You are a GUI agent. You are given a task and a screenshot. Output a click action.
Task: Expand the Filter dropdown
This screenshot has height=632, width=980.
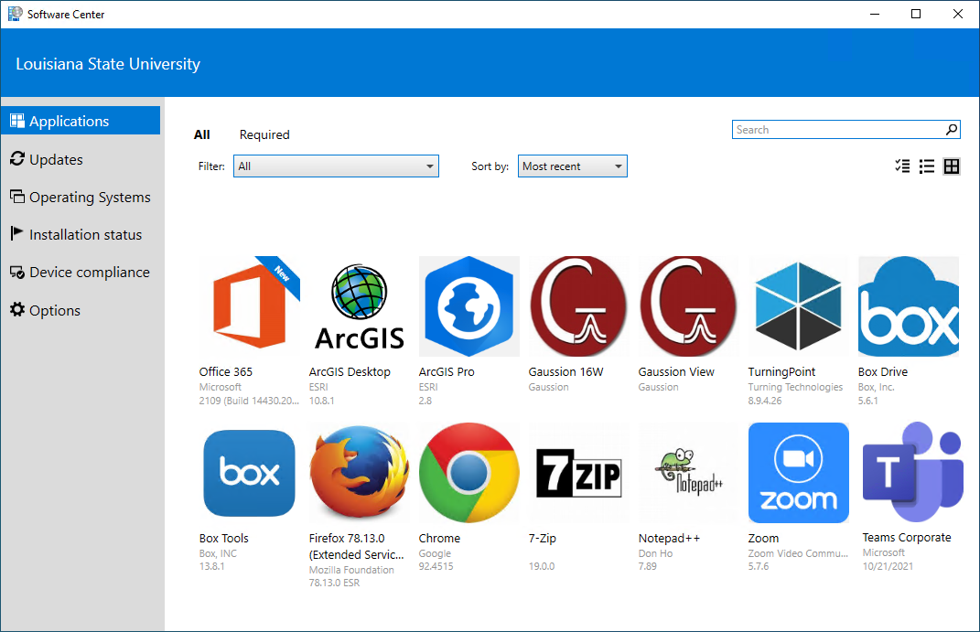pyautogui.click(x=336, y=166)
